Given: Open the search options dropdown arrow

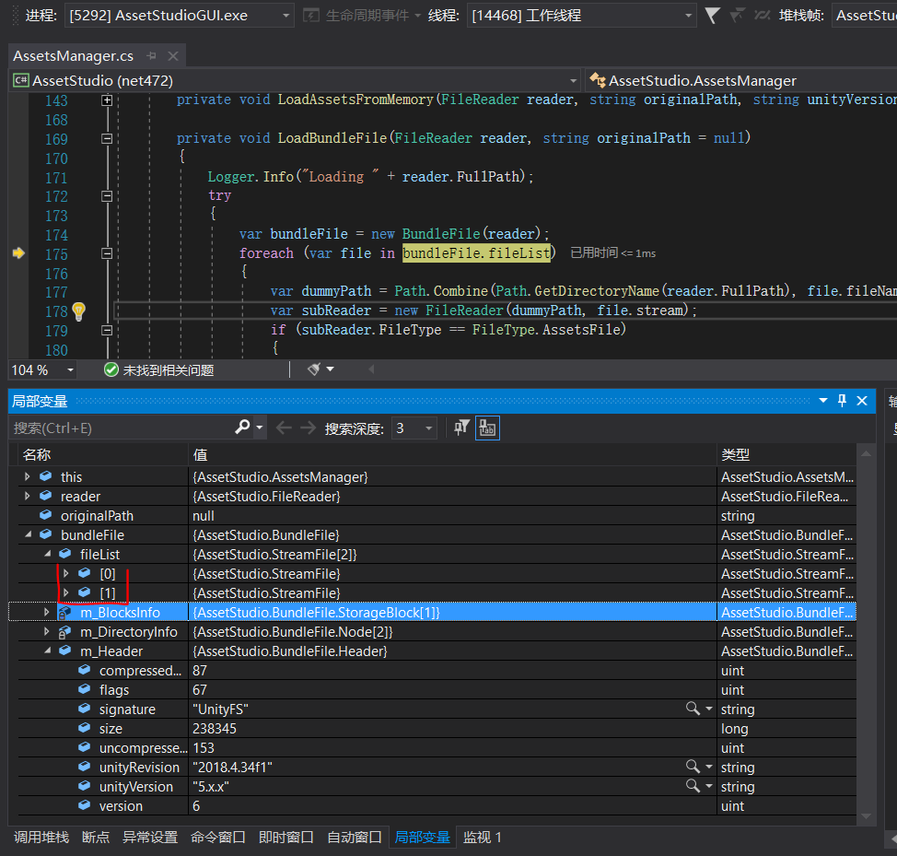Looking at the screenshot, I should point(260,427).
